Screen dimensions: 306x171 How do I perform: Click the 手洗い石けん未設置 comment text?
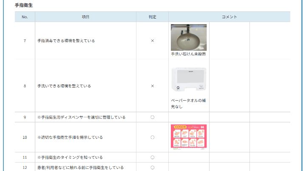coord(188,54)
